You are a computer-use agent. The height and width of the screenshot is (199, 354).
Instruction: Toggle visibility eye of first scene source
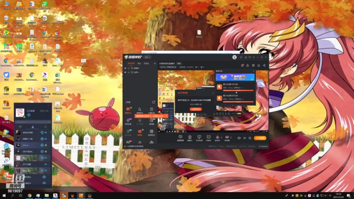125,68
